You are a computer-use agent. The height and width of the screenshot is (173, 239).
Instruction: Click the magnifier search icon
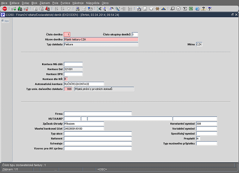(x=117, y=9)
